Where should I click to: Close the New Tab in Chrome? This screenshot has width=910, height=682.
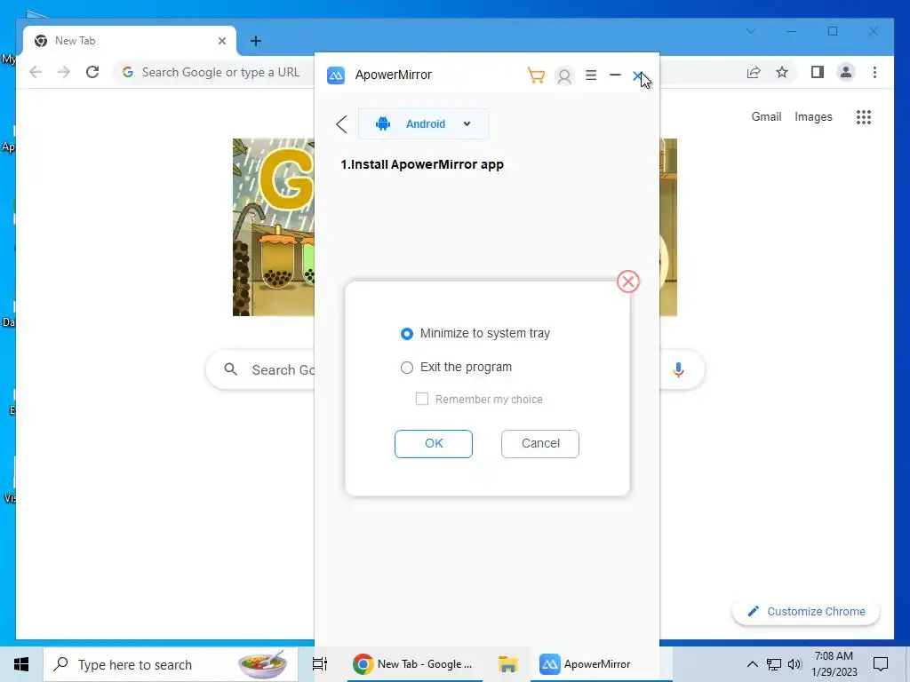221,41
